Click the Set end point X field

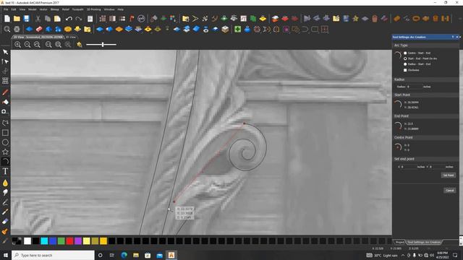click(x=408, y=167)
